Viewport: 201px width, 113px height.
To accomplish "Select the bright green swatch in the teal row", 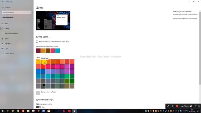I will 67,76.
